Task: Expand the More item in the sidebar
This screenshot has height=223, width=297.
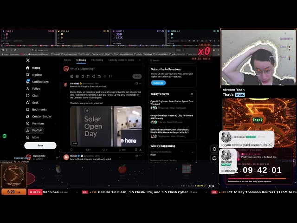Action: coord(32,138)
